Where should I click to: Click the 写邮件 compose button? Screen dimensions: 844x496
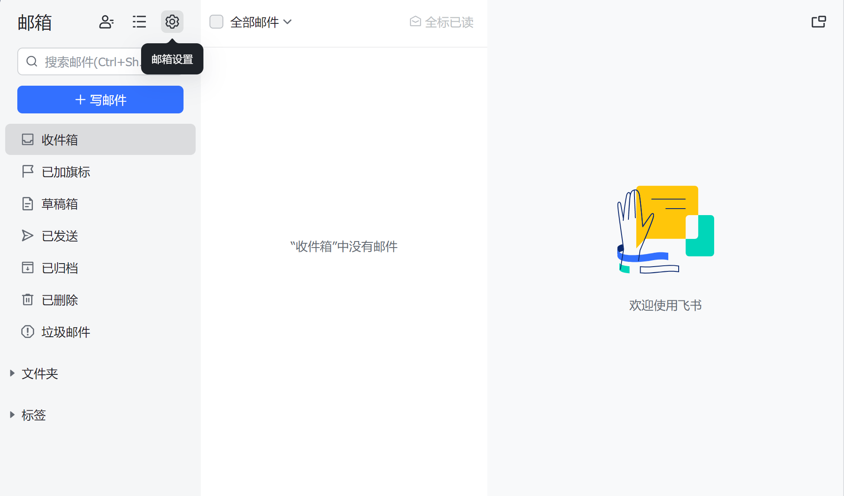tap(100, 100)
